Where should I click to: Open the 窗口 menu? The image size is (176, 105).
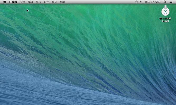54,2
